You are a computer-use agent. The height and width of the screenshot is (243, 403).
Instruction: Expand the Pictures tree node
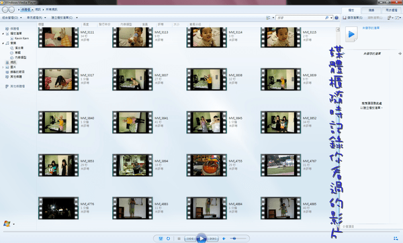click(3, 67)
